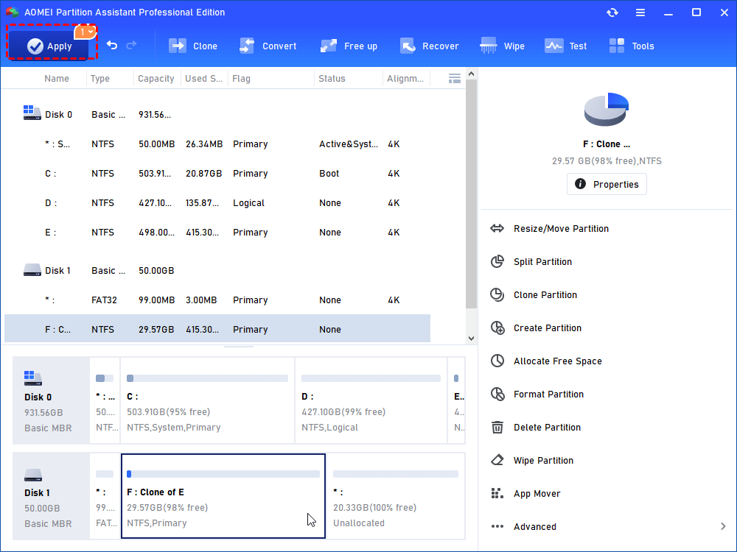Choose Create Partition option
Screen dimensions: 737x552
547,328
